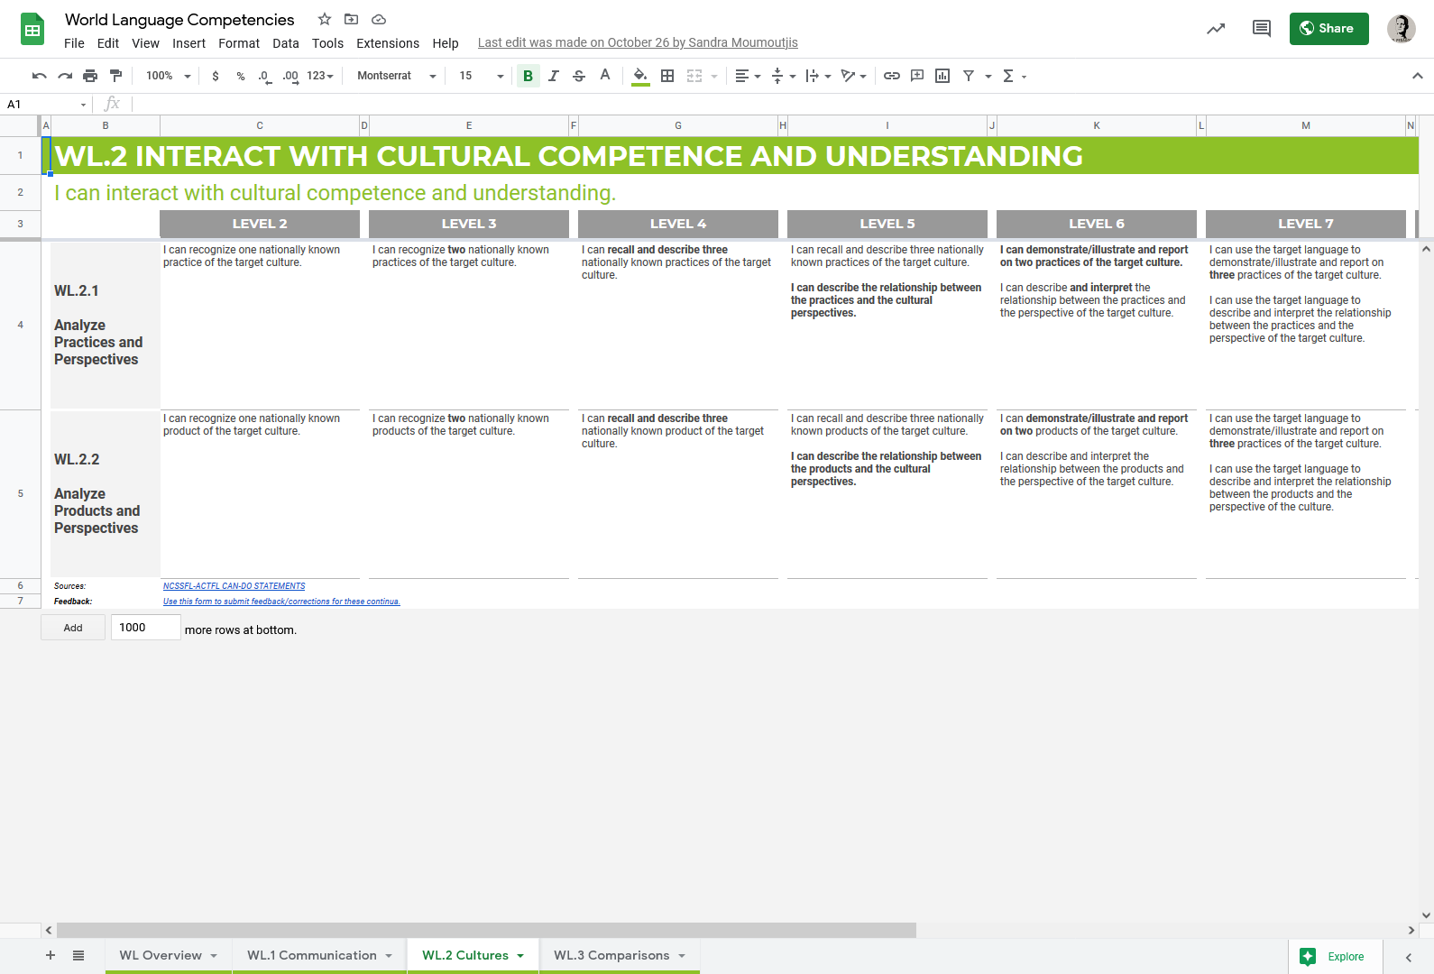This screenshot has height=974, width=1434.
Task: Toggle italic formatting
Action: coord(553,76)
